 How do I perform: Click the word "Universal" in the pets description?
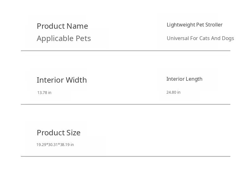coord(178,38)
